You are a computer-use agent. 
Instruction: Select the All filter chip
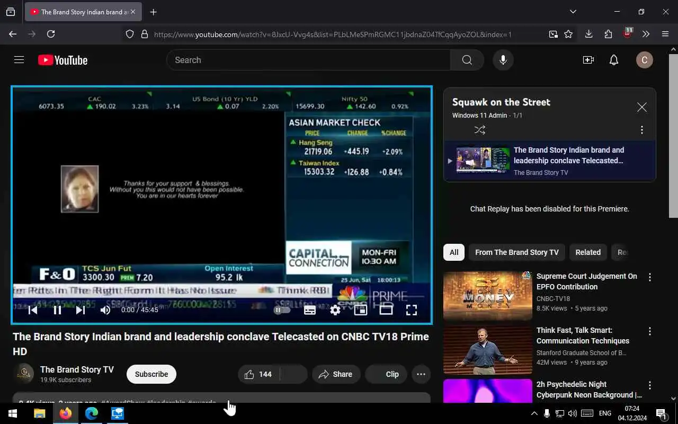click(x=454, y=252)
